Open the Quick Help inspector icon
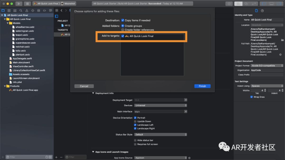This screenshot has height=160, width=285. pyautogui.click(x=262, y=11)
